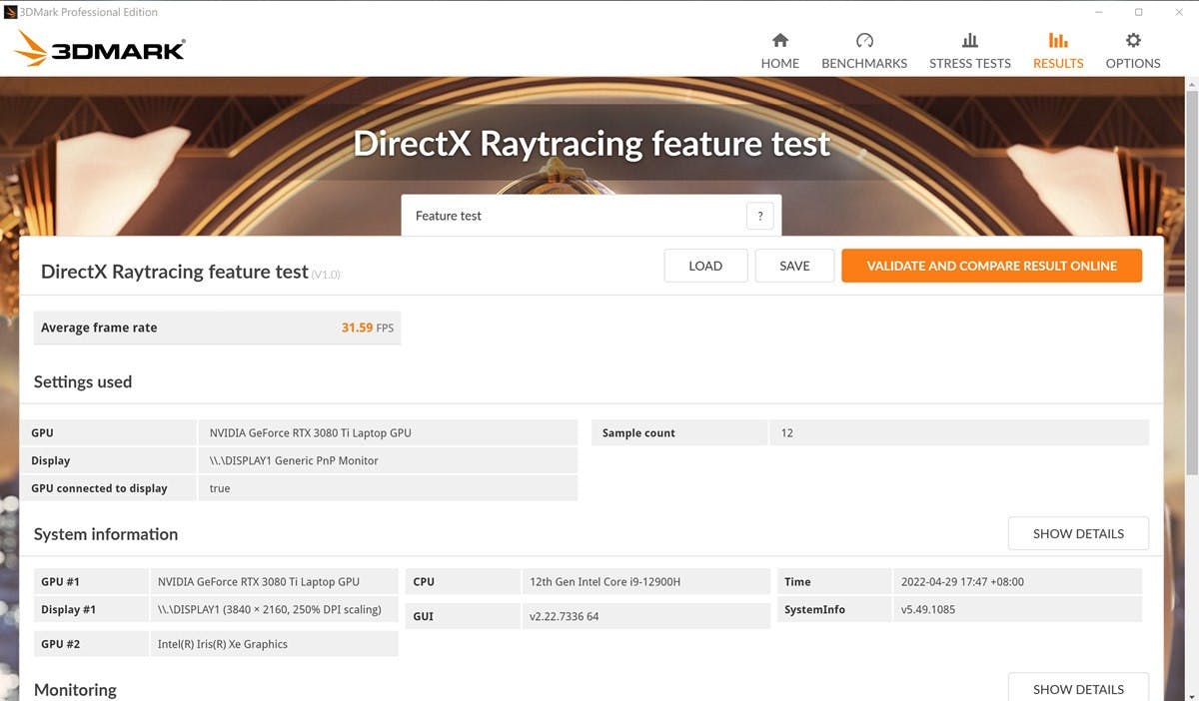
Task: Click the question mark help icon
Action: 759,216
